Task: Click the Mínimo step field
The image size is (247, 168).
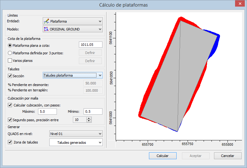Action: click(x=93, y=111)
